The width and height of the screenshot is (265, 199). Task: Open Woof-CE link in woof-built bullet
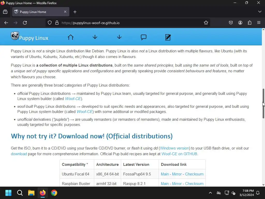coord(85,112)
